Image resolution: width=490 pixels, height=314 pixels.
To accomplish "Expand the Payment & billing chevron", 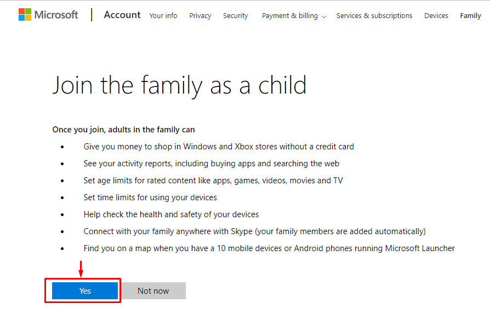I will pyautogui.click(x=324, y=17).
